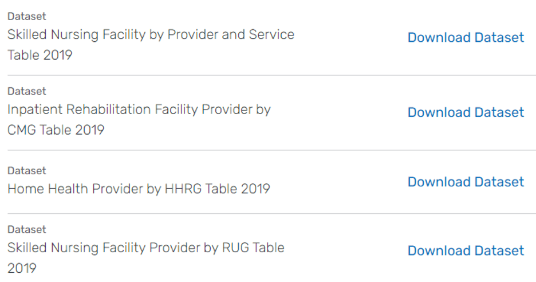Image resolution: width=536 pixels, height=282 pixels.
Task: Open the Skilled Nursing Facility by Provider and Service title
Action: (151, 35)
